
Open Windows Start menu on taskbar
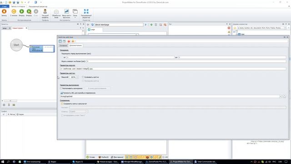(x=3, y=162)
